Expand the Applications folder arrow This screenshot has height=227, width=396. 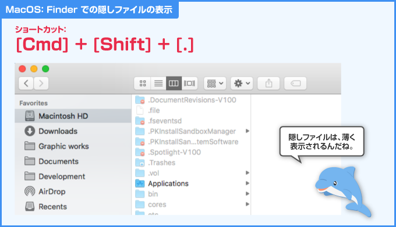click(x=248, y=183)
